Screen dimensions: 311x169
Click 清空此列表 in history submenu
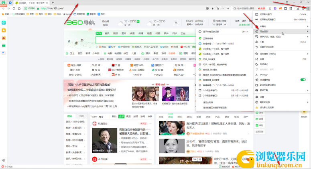click(224, 103)
